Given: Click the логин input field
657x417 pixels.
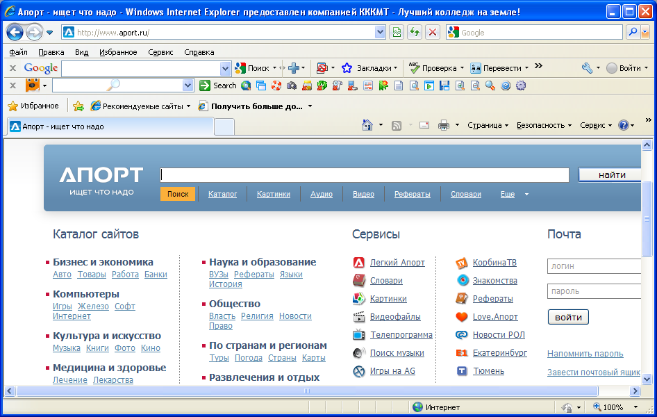Looking at the screenshot, I should coord(594,266).
